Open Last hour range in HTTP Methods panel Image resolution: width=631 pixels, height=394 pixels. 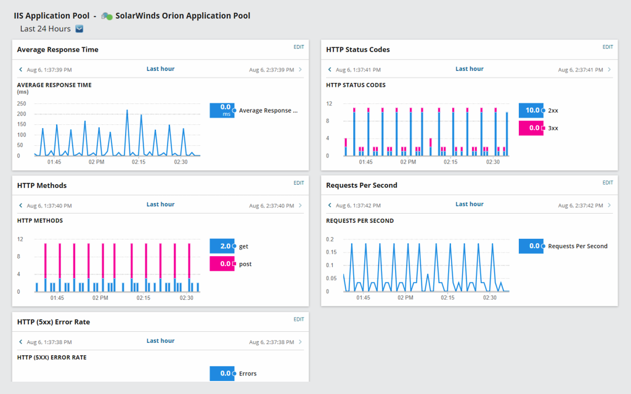tap(160, 204)
